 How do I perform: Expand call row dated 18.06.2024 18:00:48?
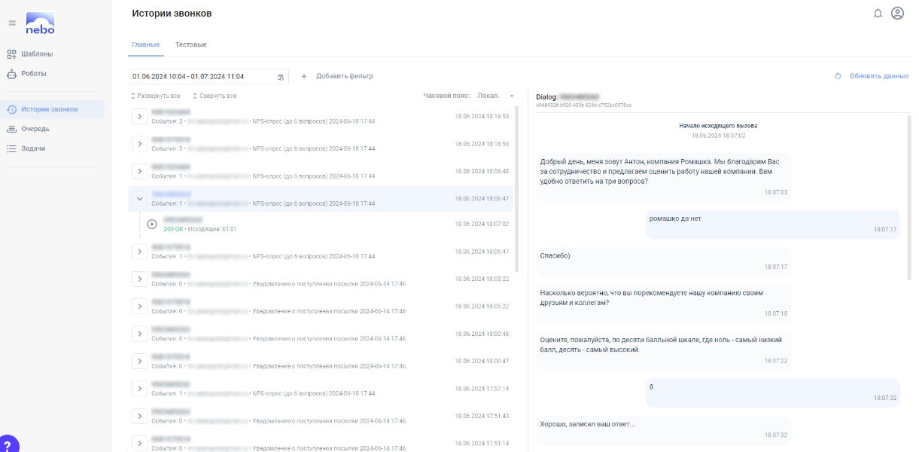pyautogui.click(x=139, y=334)
